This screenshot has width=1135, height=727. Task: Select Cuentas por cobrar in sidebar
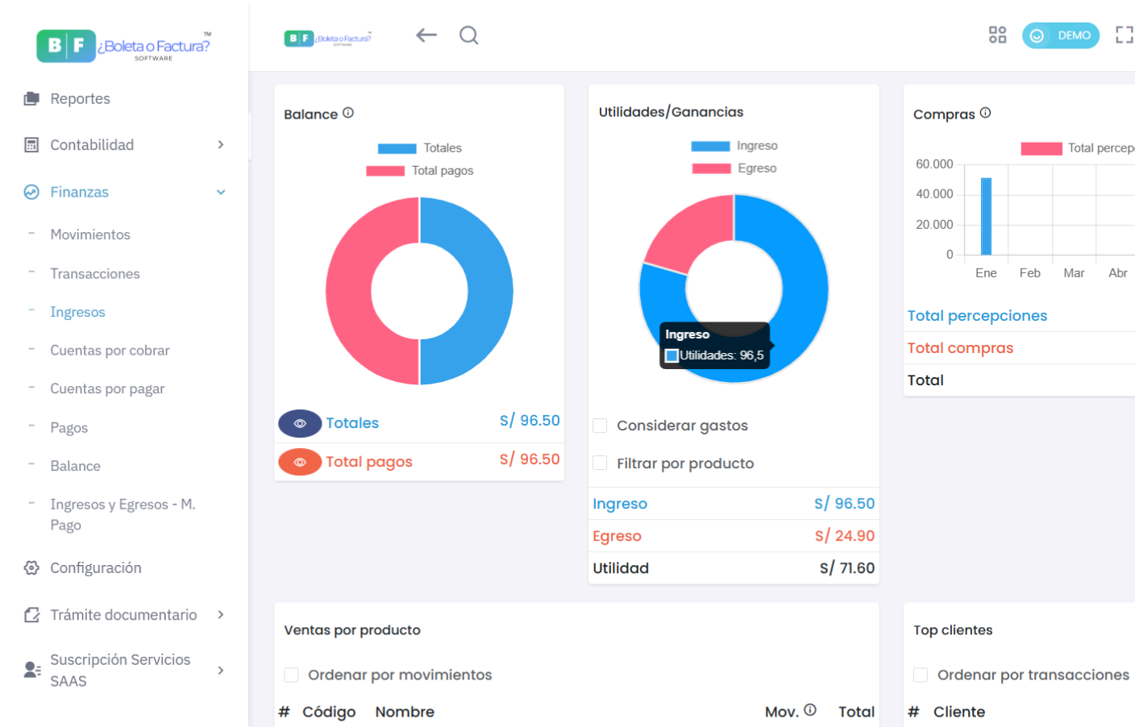[x=110, y=350]
